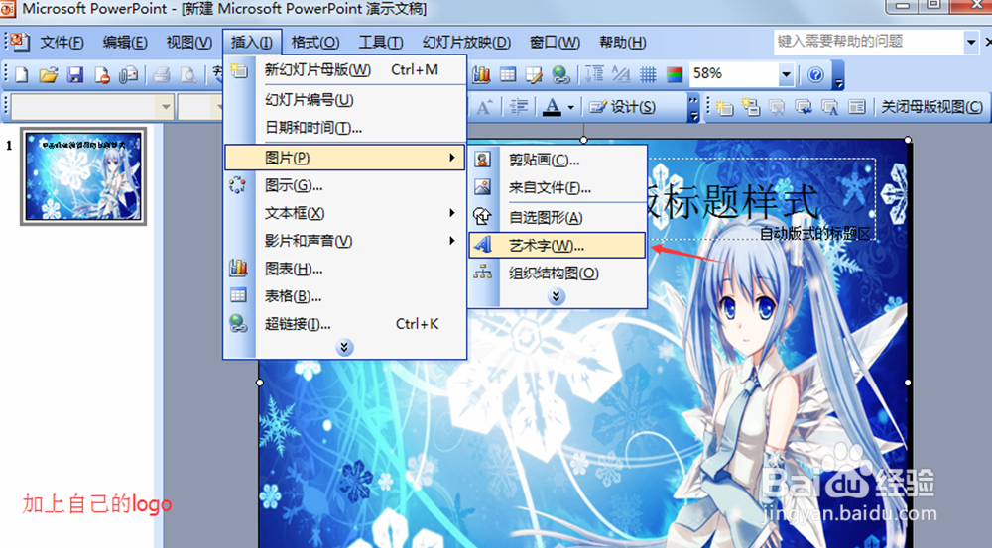Click the Master Layout icon

pos(857,107)
